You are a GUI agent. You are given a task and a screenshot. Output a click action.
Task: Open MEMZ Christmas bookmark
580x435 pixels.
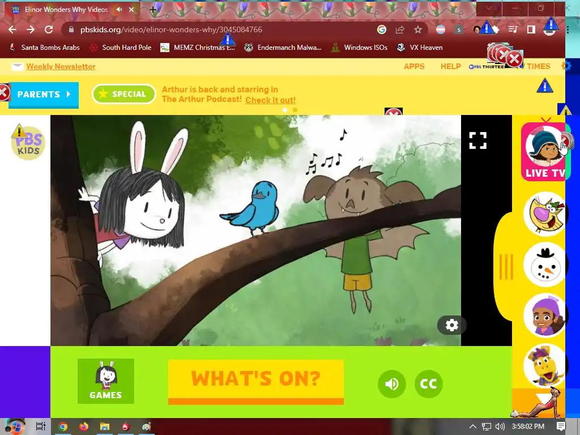pyautogui.click(x=198, y=48)
